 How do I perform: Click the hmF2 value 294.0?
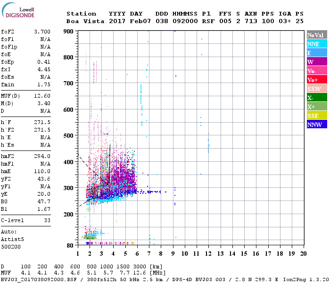click(x=42, y=156)
